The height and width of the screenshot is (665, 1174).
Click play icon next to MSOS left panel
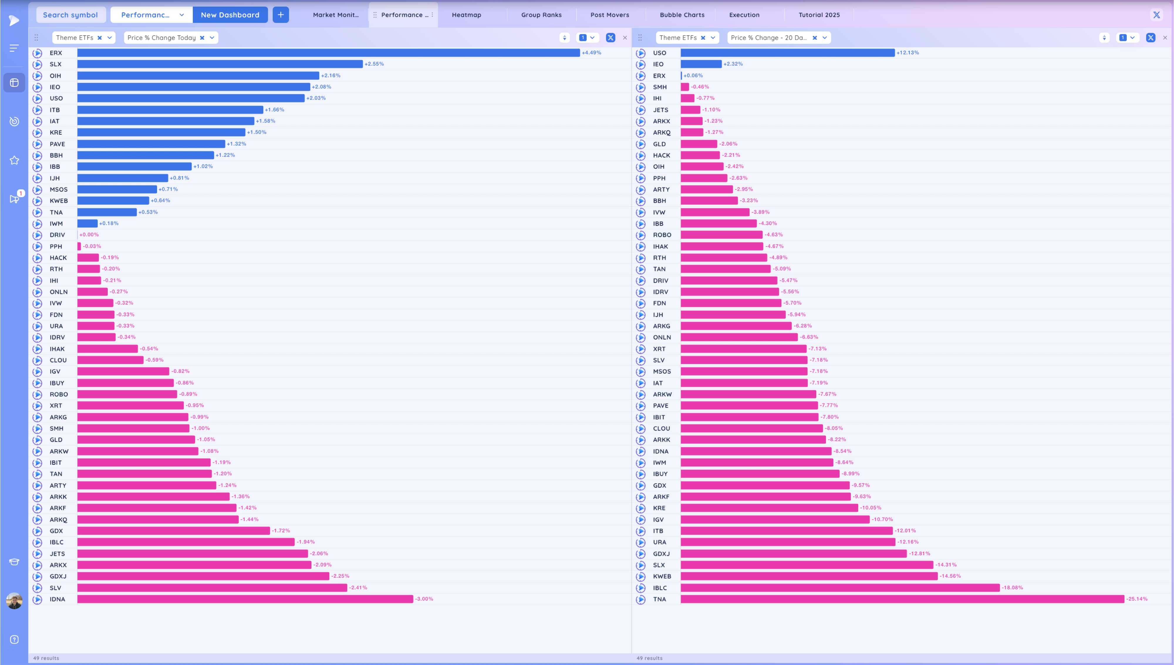point(38,190)
